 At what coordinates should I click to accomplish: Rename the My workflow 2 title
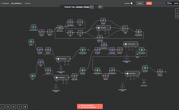click(x=16, y=3)
